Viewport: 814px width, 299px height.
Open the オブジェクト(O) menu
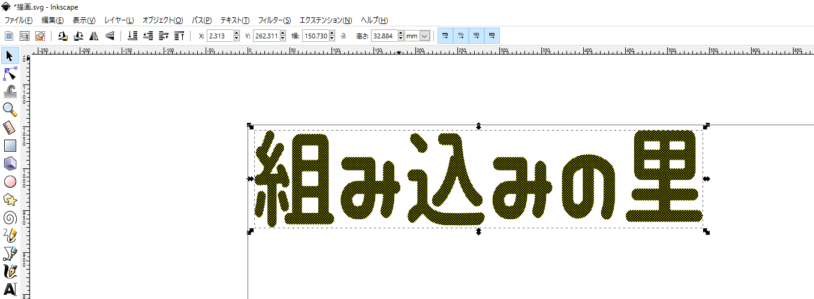pyautogui.click(x=162, y=20)
